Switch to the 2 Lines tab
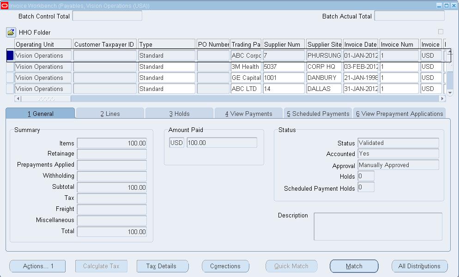The image size is (459, 277). (x=109, y=112)
